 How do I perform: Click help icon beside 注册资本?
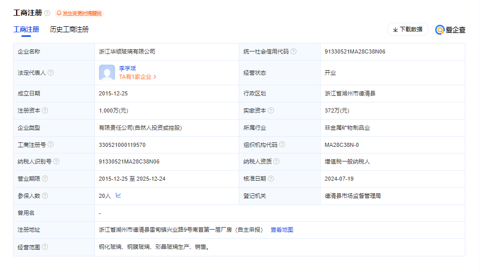pos(45,111)
